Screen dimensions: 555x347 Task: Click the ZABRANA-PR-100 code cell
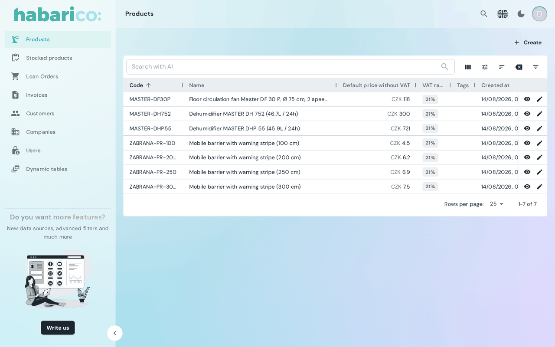pos(152,143)
